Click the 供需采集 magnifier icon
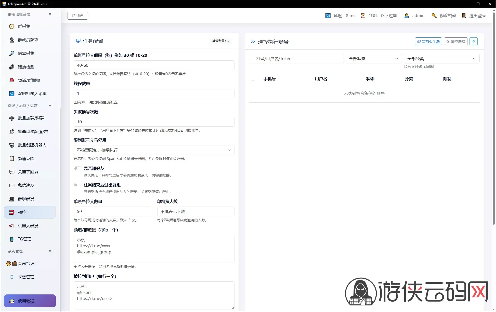The image size is (496, 312). (12, 53)
